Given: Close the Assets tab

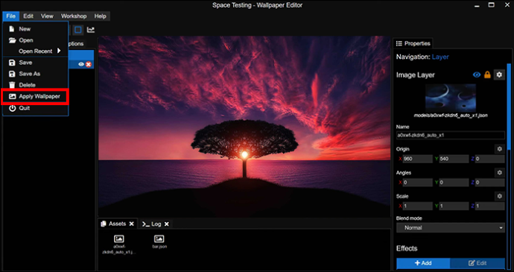Looking at the screenshot, I should tap(131, 224).
